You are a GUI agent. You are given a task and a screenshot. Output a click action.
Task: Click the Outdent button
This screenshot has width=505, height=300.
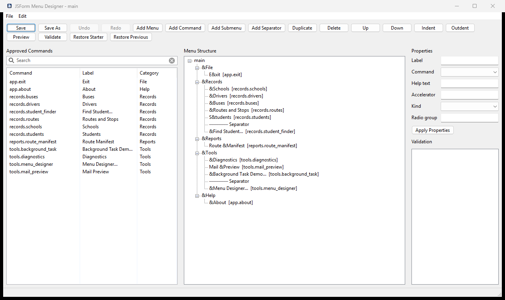pyautogui.click(x=460, y=28)
